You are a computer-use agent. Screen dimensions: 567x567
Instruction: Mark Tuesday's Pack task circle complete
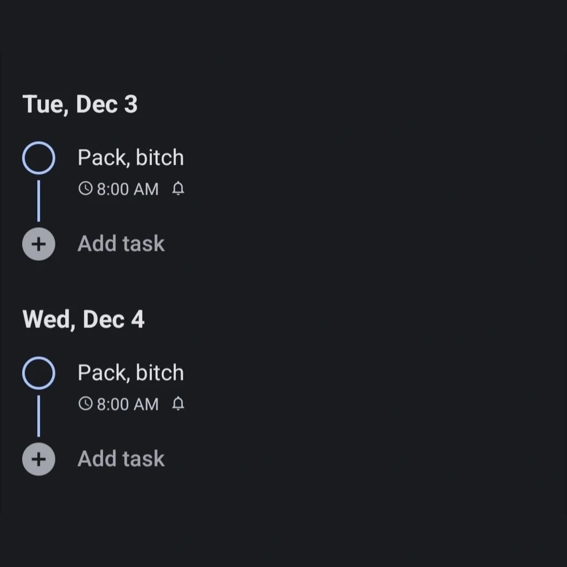pos(39,158)
